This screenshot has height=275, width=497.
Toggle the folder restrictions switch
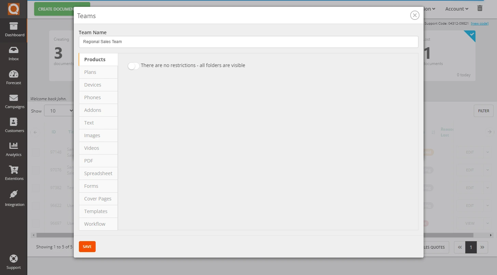click(x=134, y=66)
